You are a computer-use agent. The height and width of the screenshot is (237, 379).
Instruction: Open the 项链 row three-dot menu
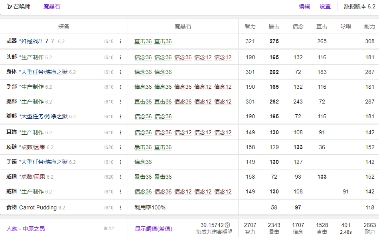[120, 147]
